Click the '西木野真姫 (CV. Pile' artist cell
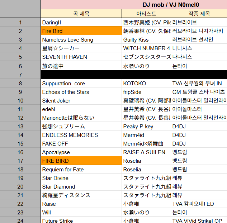The height and width of the screenshot is (223, 227). click(146, 23)
